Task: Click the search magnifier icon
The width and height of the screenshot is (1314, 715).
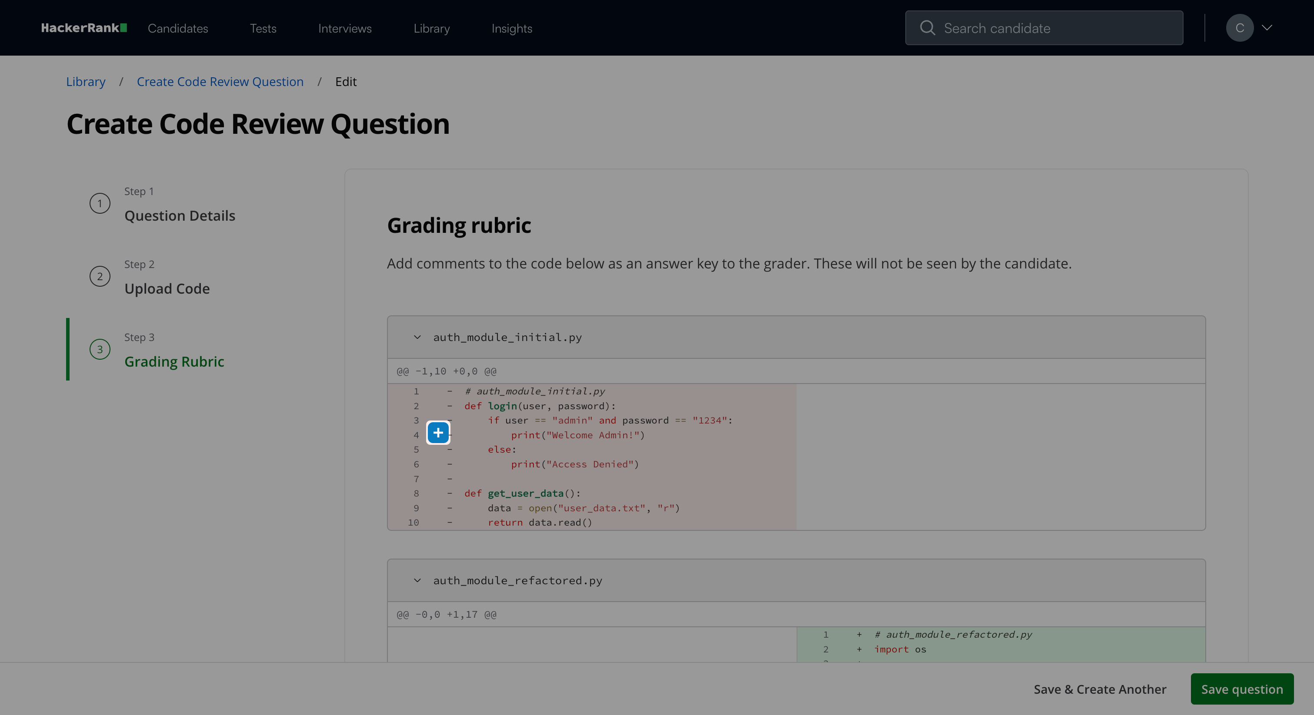Action: point(927,28)
